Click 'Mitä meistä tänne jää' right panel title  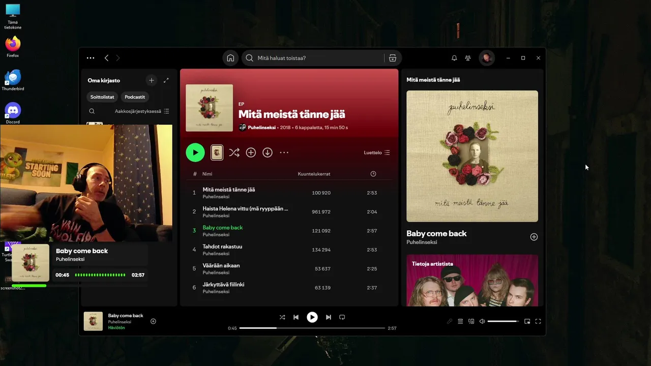(x=433, y=80)
